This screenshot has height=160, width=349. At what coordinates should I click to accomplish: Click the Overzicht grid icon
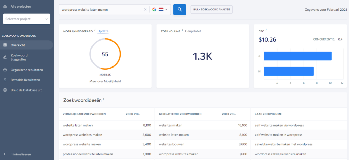click(x=5, y=45)
